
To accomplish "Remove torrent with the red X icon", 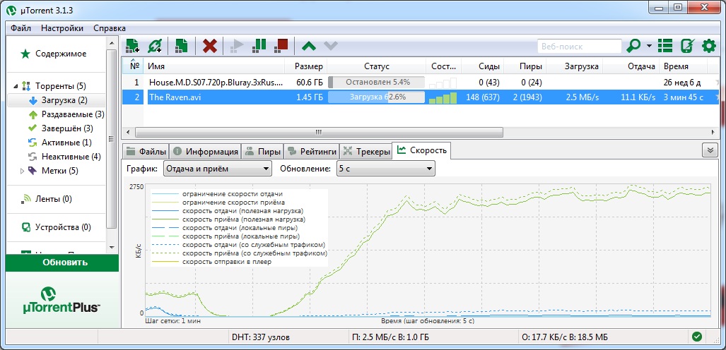I will point(210,47).
